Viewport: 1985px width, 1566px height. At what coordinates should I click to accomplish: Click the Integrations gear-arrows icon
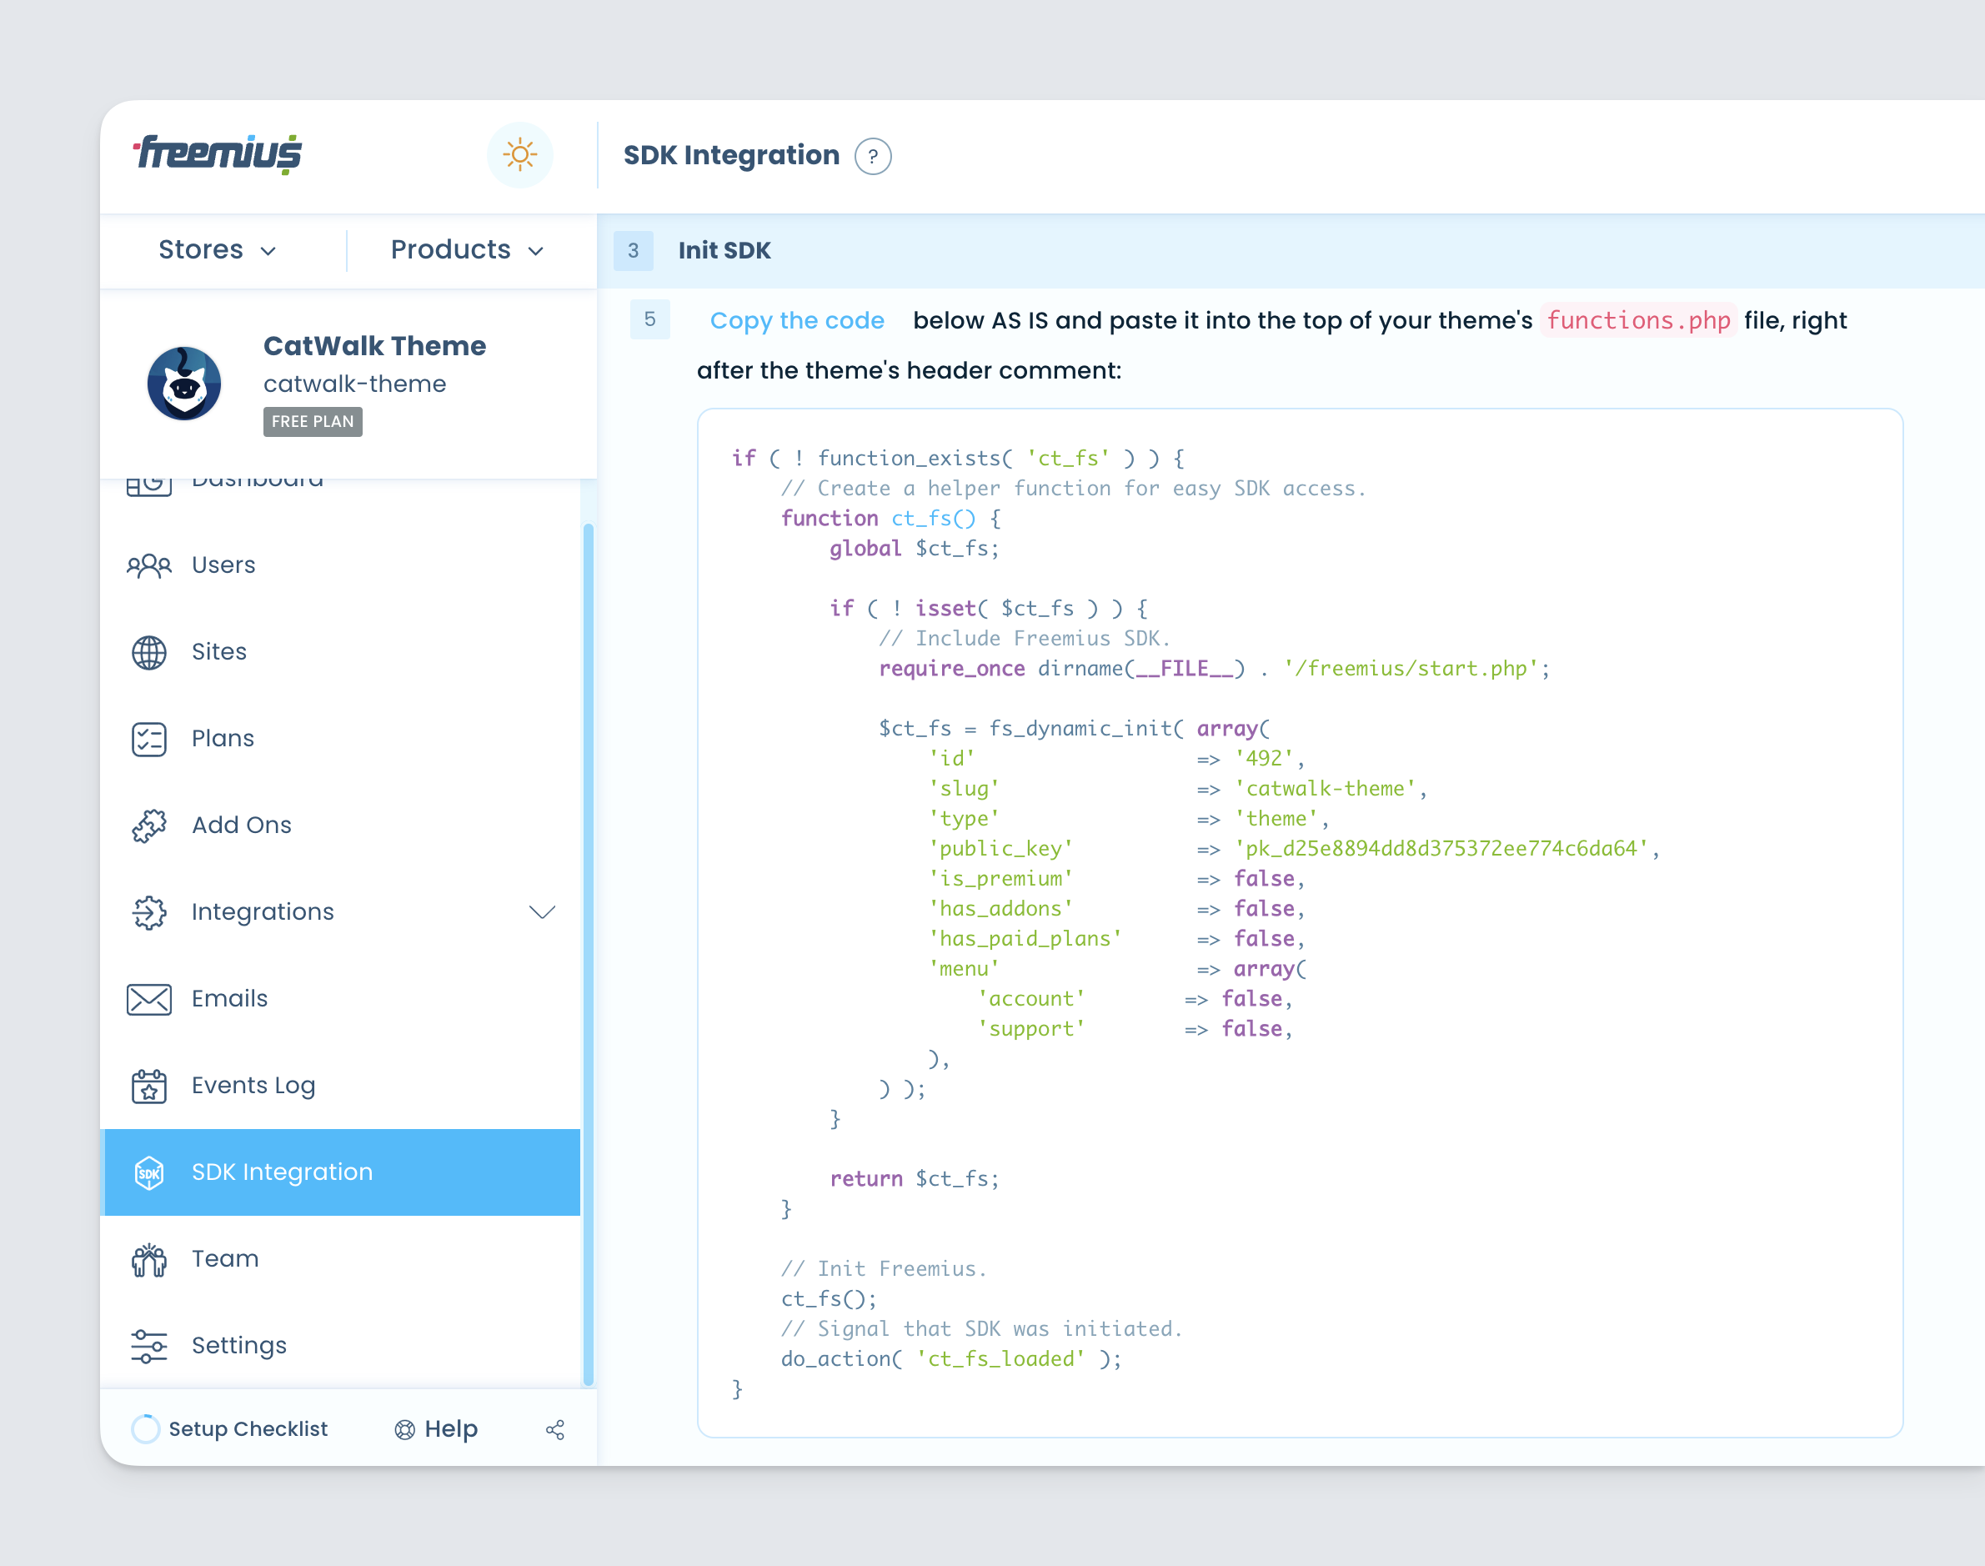[148, 912]
